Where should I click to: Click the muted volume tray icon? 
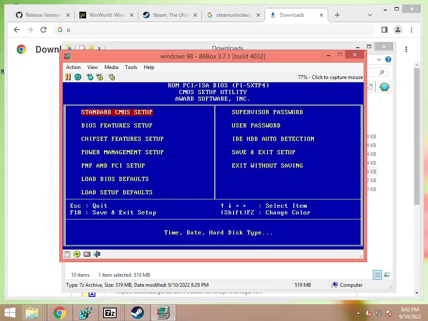point(369,313)
